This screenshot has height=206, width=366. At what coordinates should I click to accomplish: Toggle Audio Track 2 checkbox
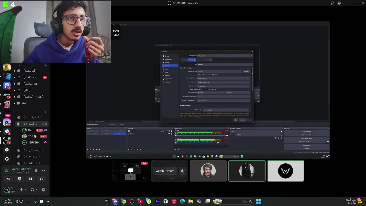(x=201, y=90)
